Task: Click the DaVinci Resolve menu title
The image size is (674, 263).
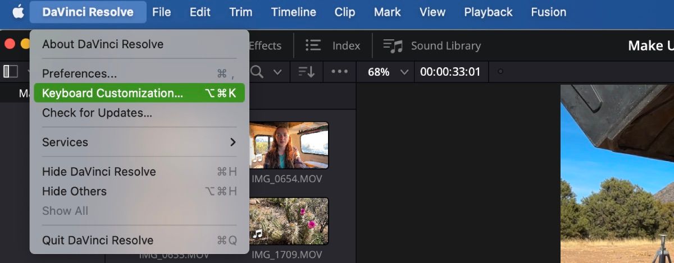Action: (x=88, y=12)
